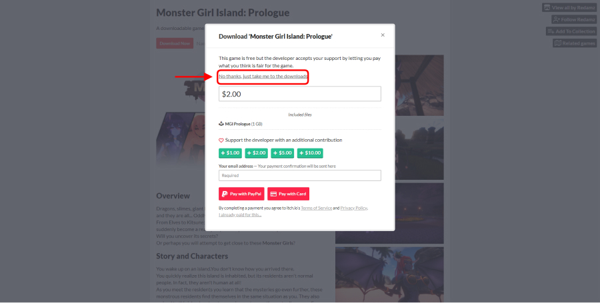Click the credit card icon

[x=273, y=194]
